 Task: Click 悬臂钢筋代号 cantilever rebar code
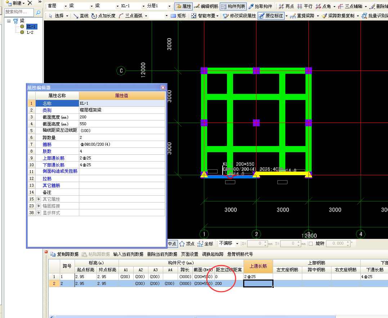(240, 254)
